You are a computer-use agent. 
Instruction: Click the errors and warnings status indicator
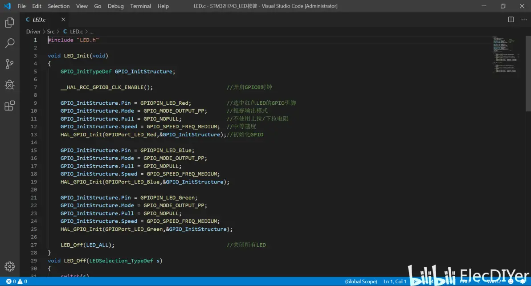click(16, 282)
